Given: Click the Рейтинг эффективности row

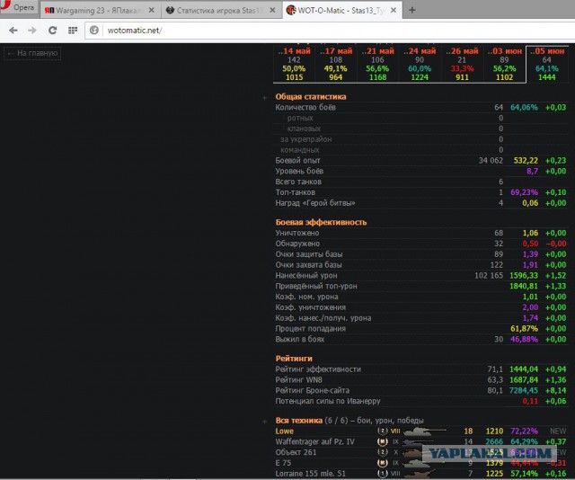Looking at the screenshot, I should point(420,369).
